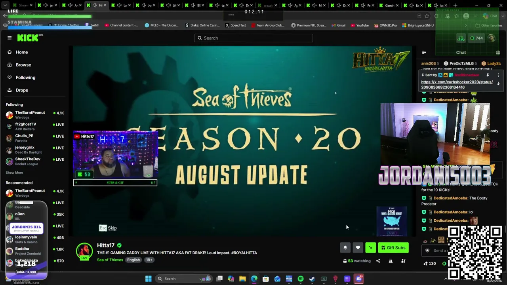The height and width of the screenshot is (285, 507).
Task: Click the heart follow icon
Action: (358, 248)
